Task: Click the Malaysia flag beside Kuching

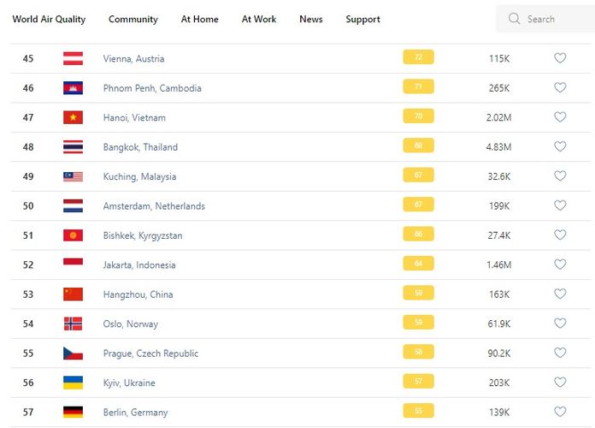Action: (73, 176)
